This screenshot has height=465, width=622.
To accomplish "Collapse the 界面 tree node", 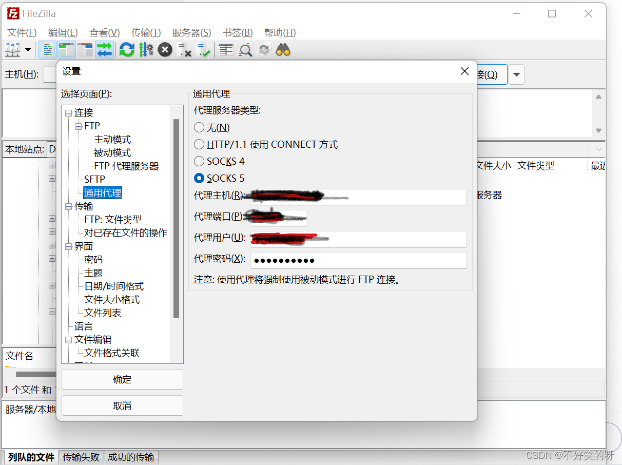I will [x=69, y=246].
